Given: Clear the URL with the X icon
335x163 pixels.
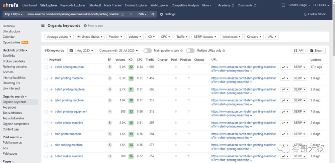Looking at the screenshot, I should 131,14.
